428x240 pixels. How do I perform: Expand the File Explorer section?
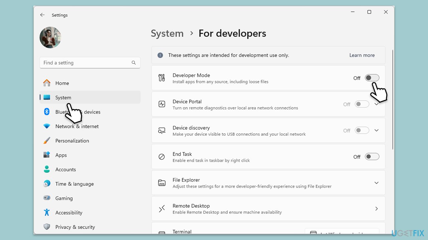coord(377,183)
